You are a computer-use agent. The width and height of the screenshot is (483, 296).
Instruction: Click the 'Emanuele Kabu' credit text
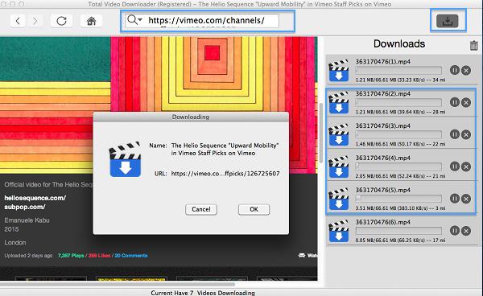coord(27,220)
